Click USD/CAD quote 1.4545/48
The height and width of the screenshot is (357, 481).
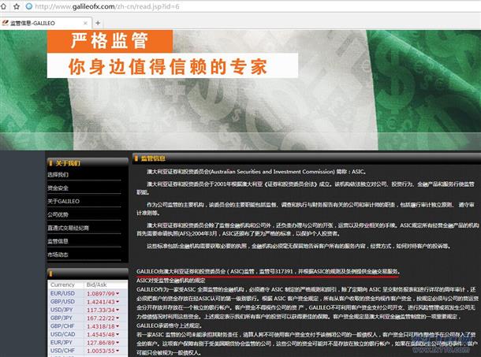(x=101, y=334)
